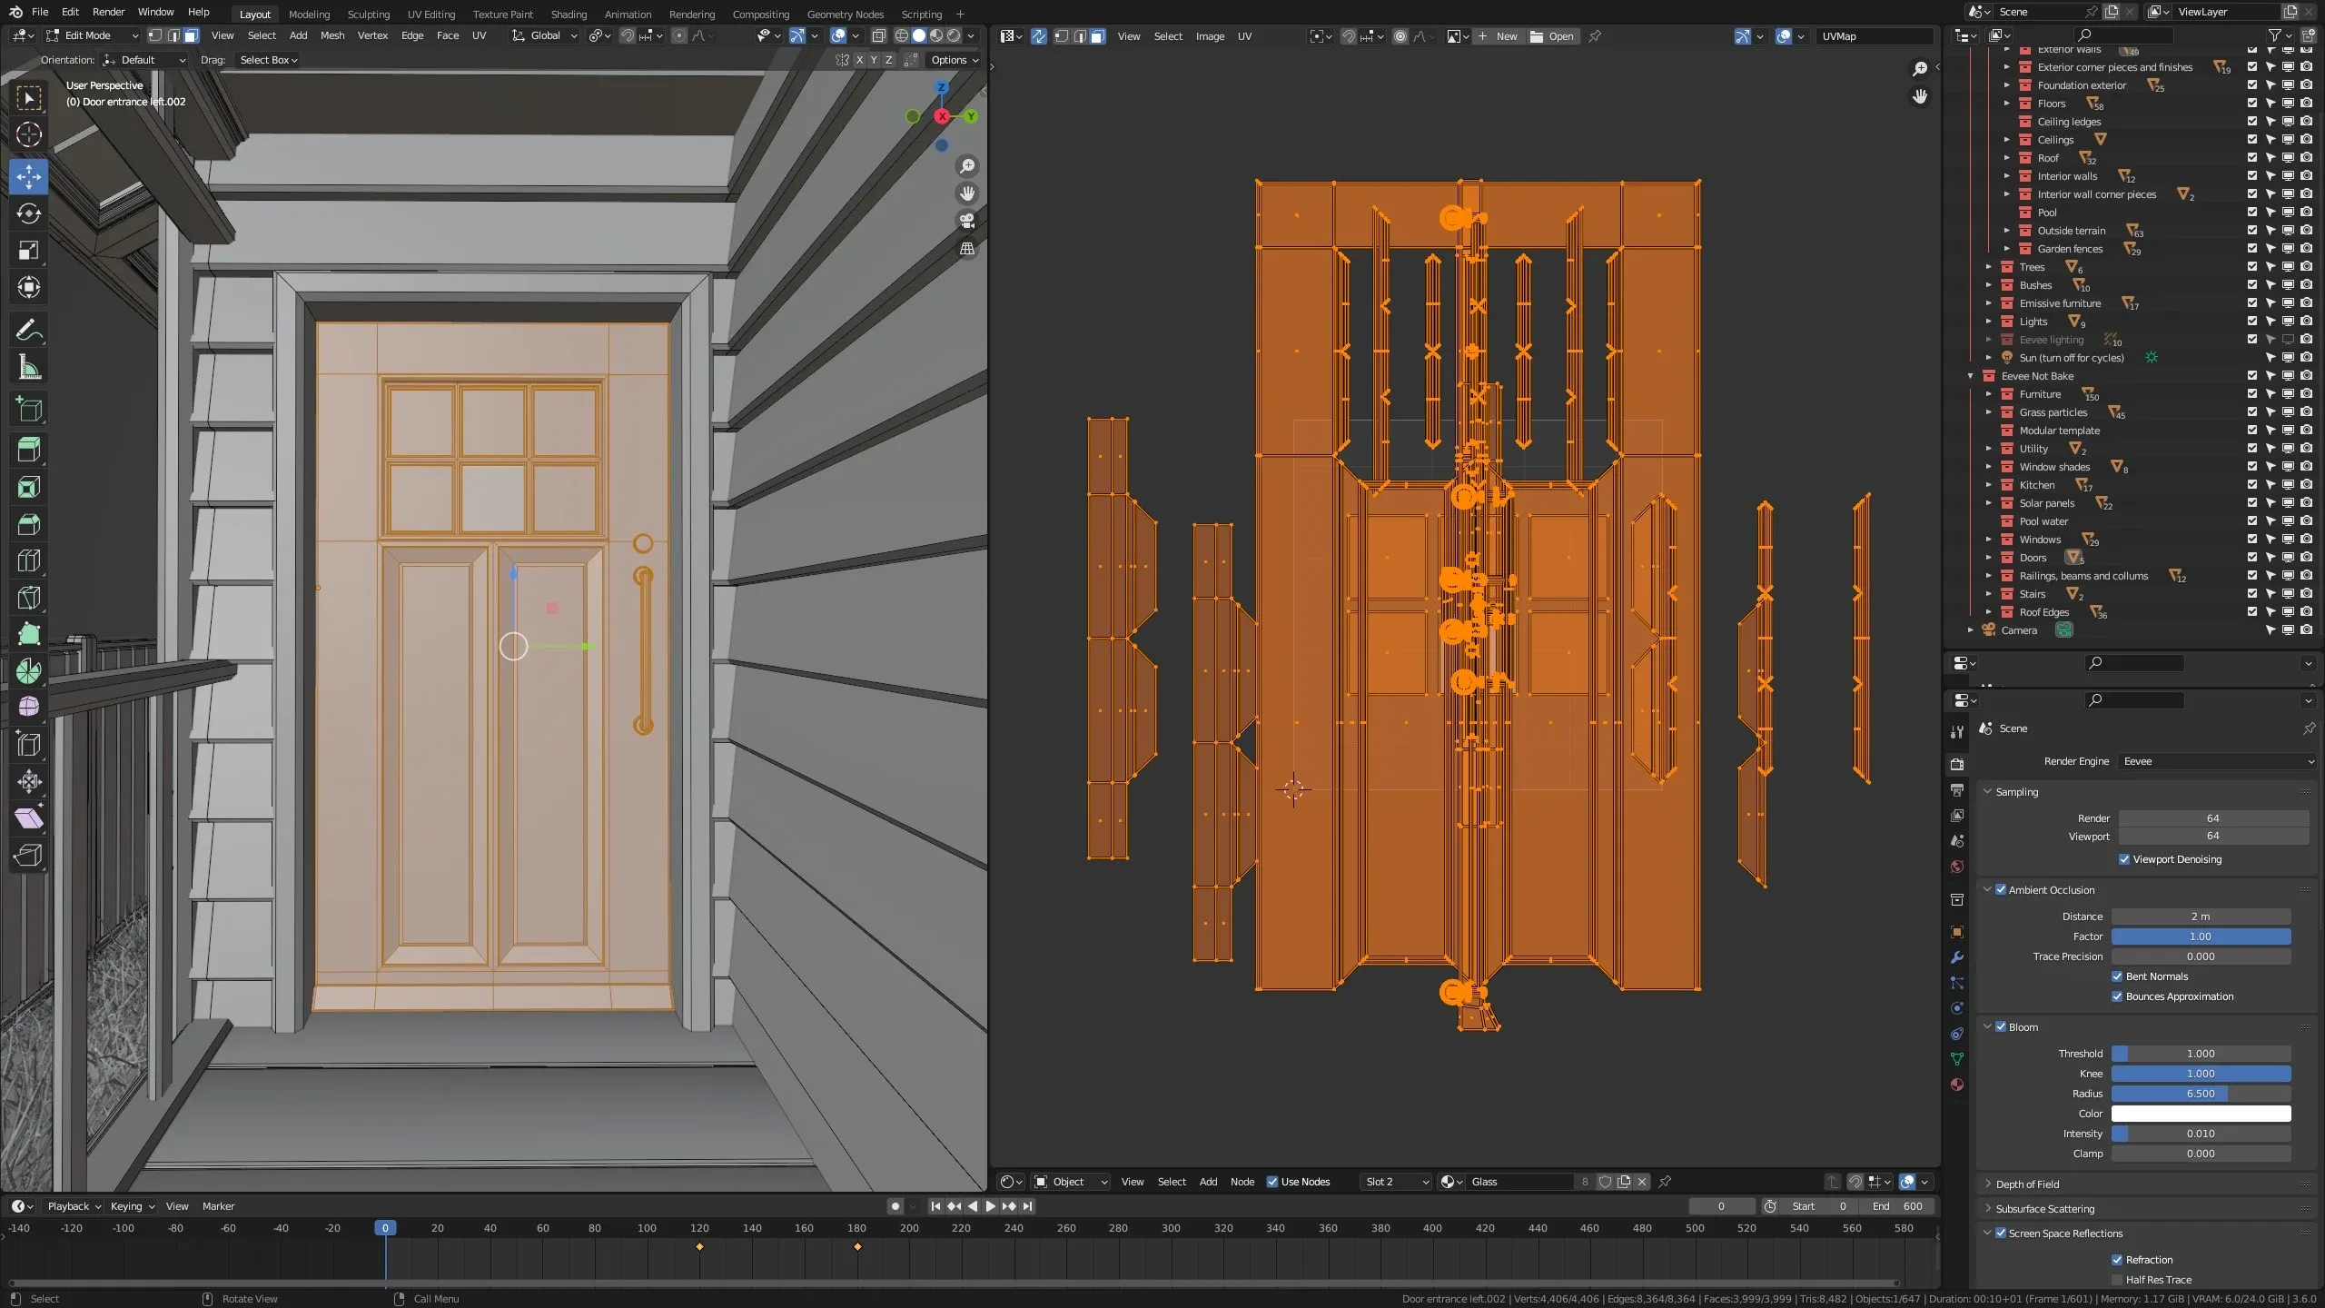Switch to the UV Editing workspace tab
Screen dimensions: 2325x1308
pyautogui.click(x=430, y=14)
